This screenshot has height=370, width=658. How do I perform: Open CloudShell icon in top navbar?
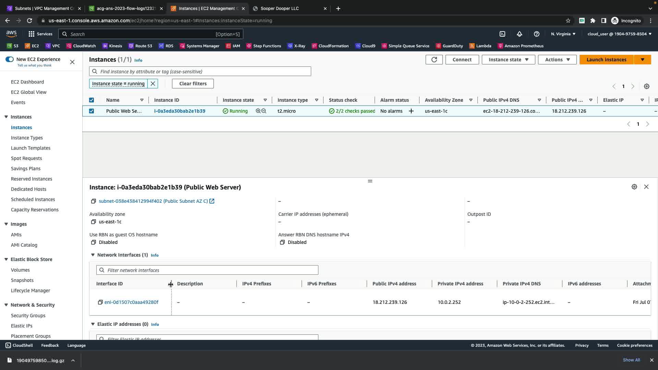click(x=502, y=34)
